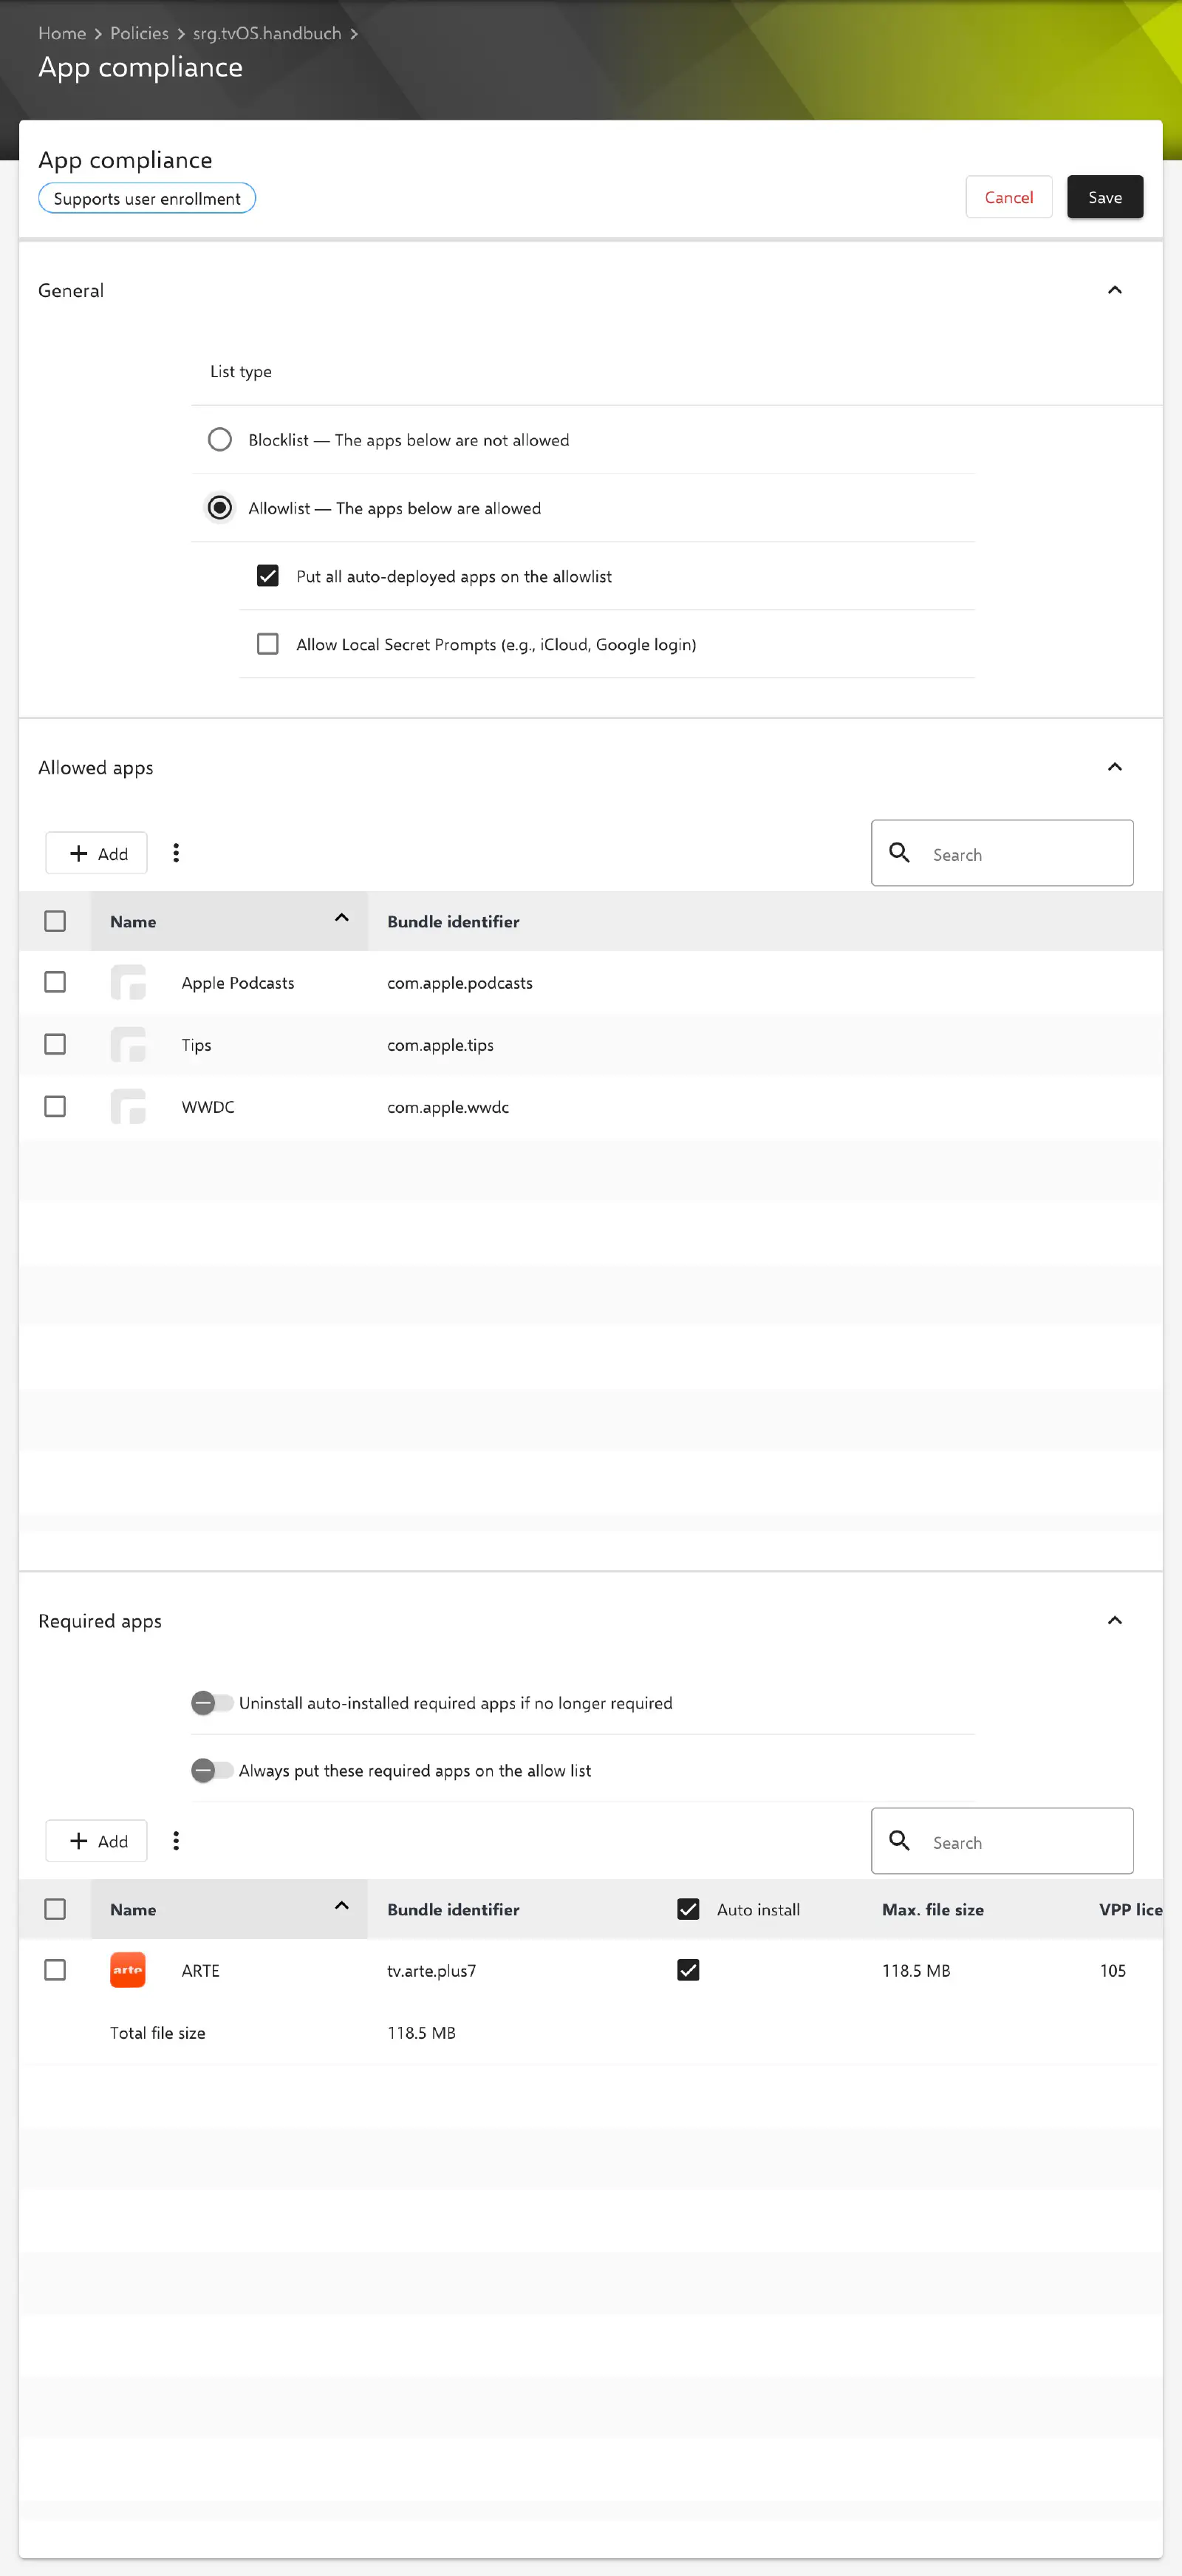Click the WWDC app placeholder icon

[x=128, y=1106]
